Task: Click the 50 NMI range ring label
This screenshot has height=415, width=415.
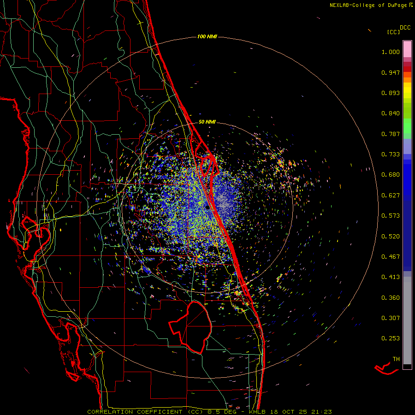Action: pos(207,122)
